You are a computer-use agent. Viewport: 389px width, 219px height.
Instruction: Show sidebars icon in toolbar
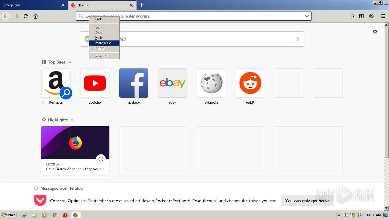(362, 16)
